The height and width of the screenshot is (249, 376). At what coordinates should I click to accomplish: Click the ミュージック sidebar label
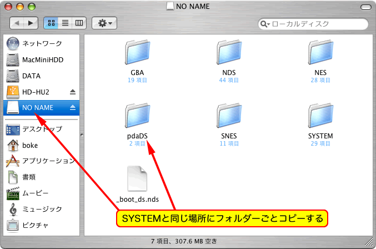coord(42,209)
